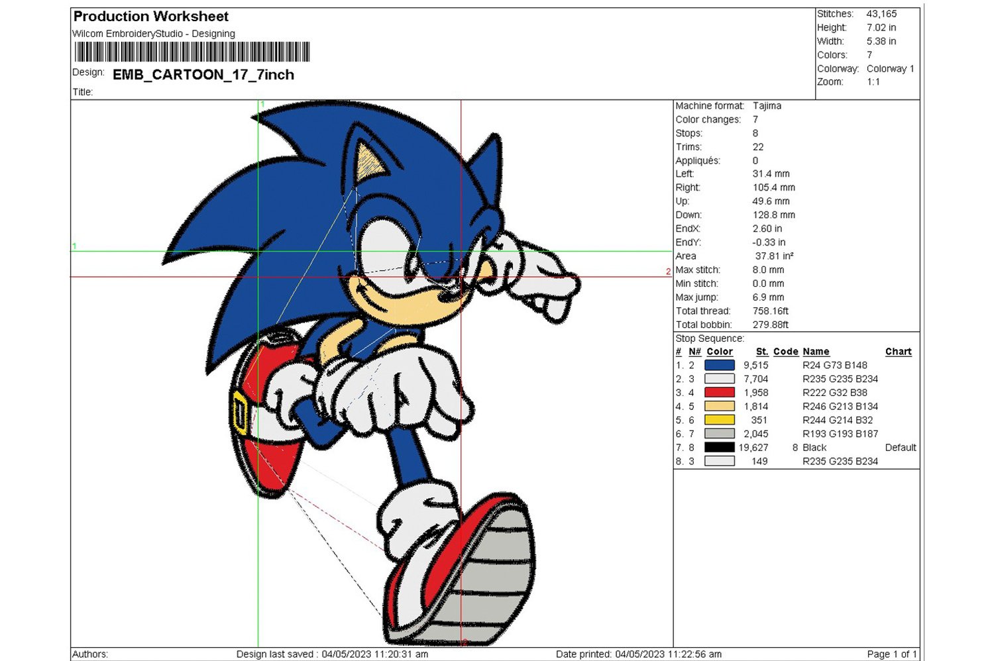Screen dimensions: 994x661
Task: Click the Max stitch value '8.0 mm'
Action: point(768,270)
